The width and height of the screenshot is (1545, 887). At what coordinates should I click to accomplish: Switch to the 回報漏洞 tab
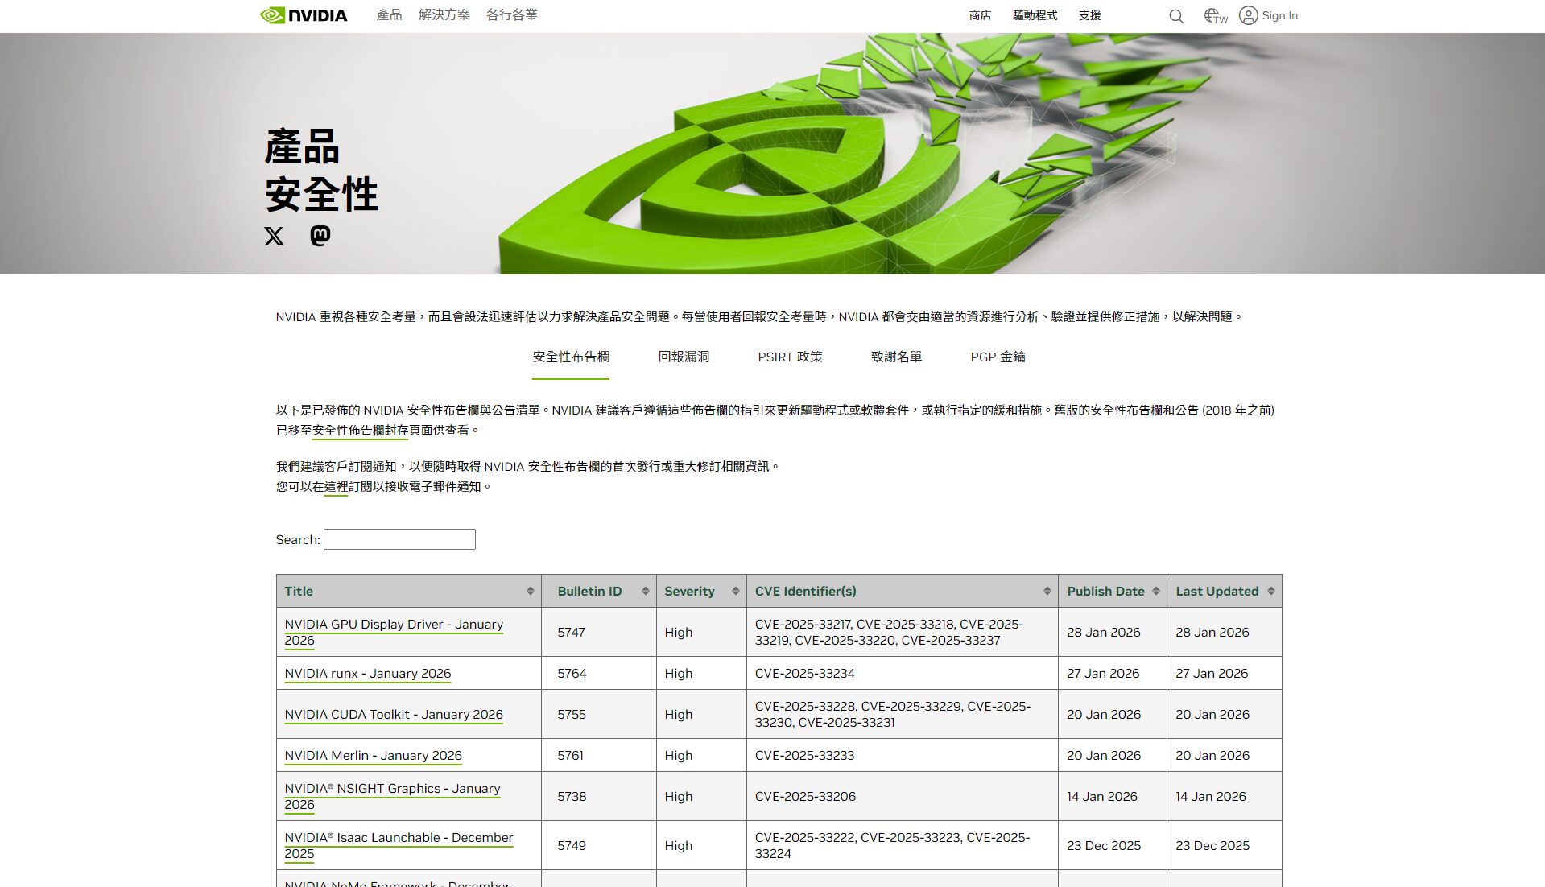[x=683, y=357]
